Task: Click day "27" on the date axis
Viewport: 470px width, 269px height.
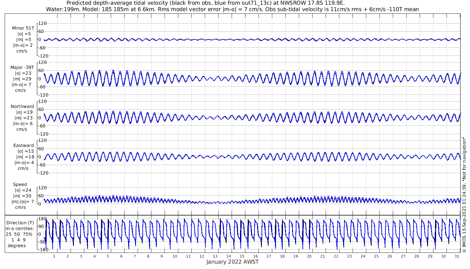Action: point(403,256)
